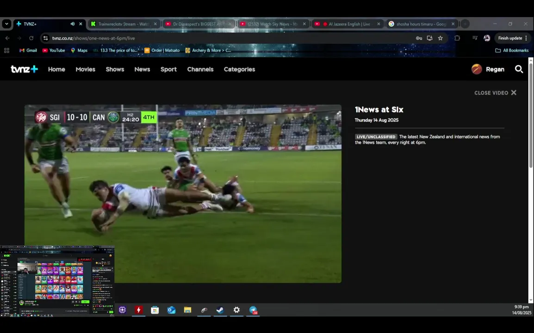
Task: Open the YouTube bookmark
Action: point(54,50)
